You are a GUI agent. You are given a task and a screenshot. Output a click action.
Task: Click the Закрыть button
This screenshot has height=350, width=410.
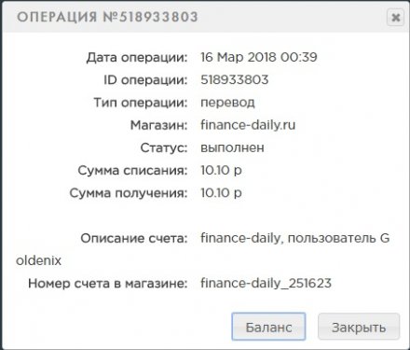[x=359, y=327]
